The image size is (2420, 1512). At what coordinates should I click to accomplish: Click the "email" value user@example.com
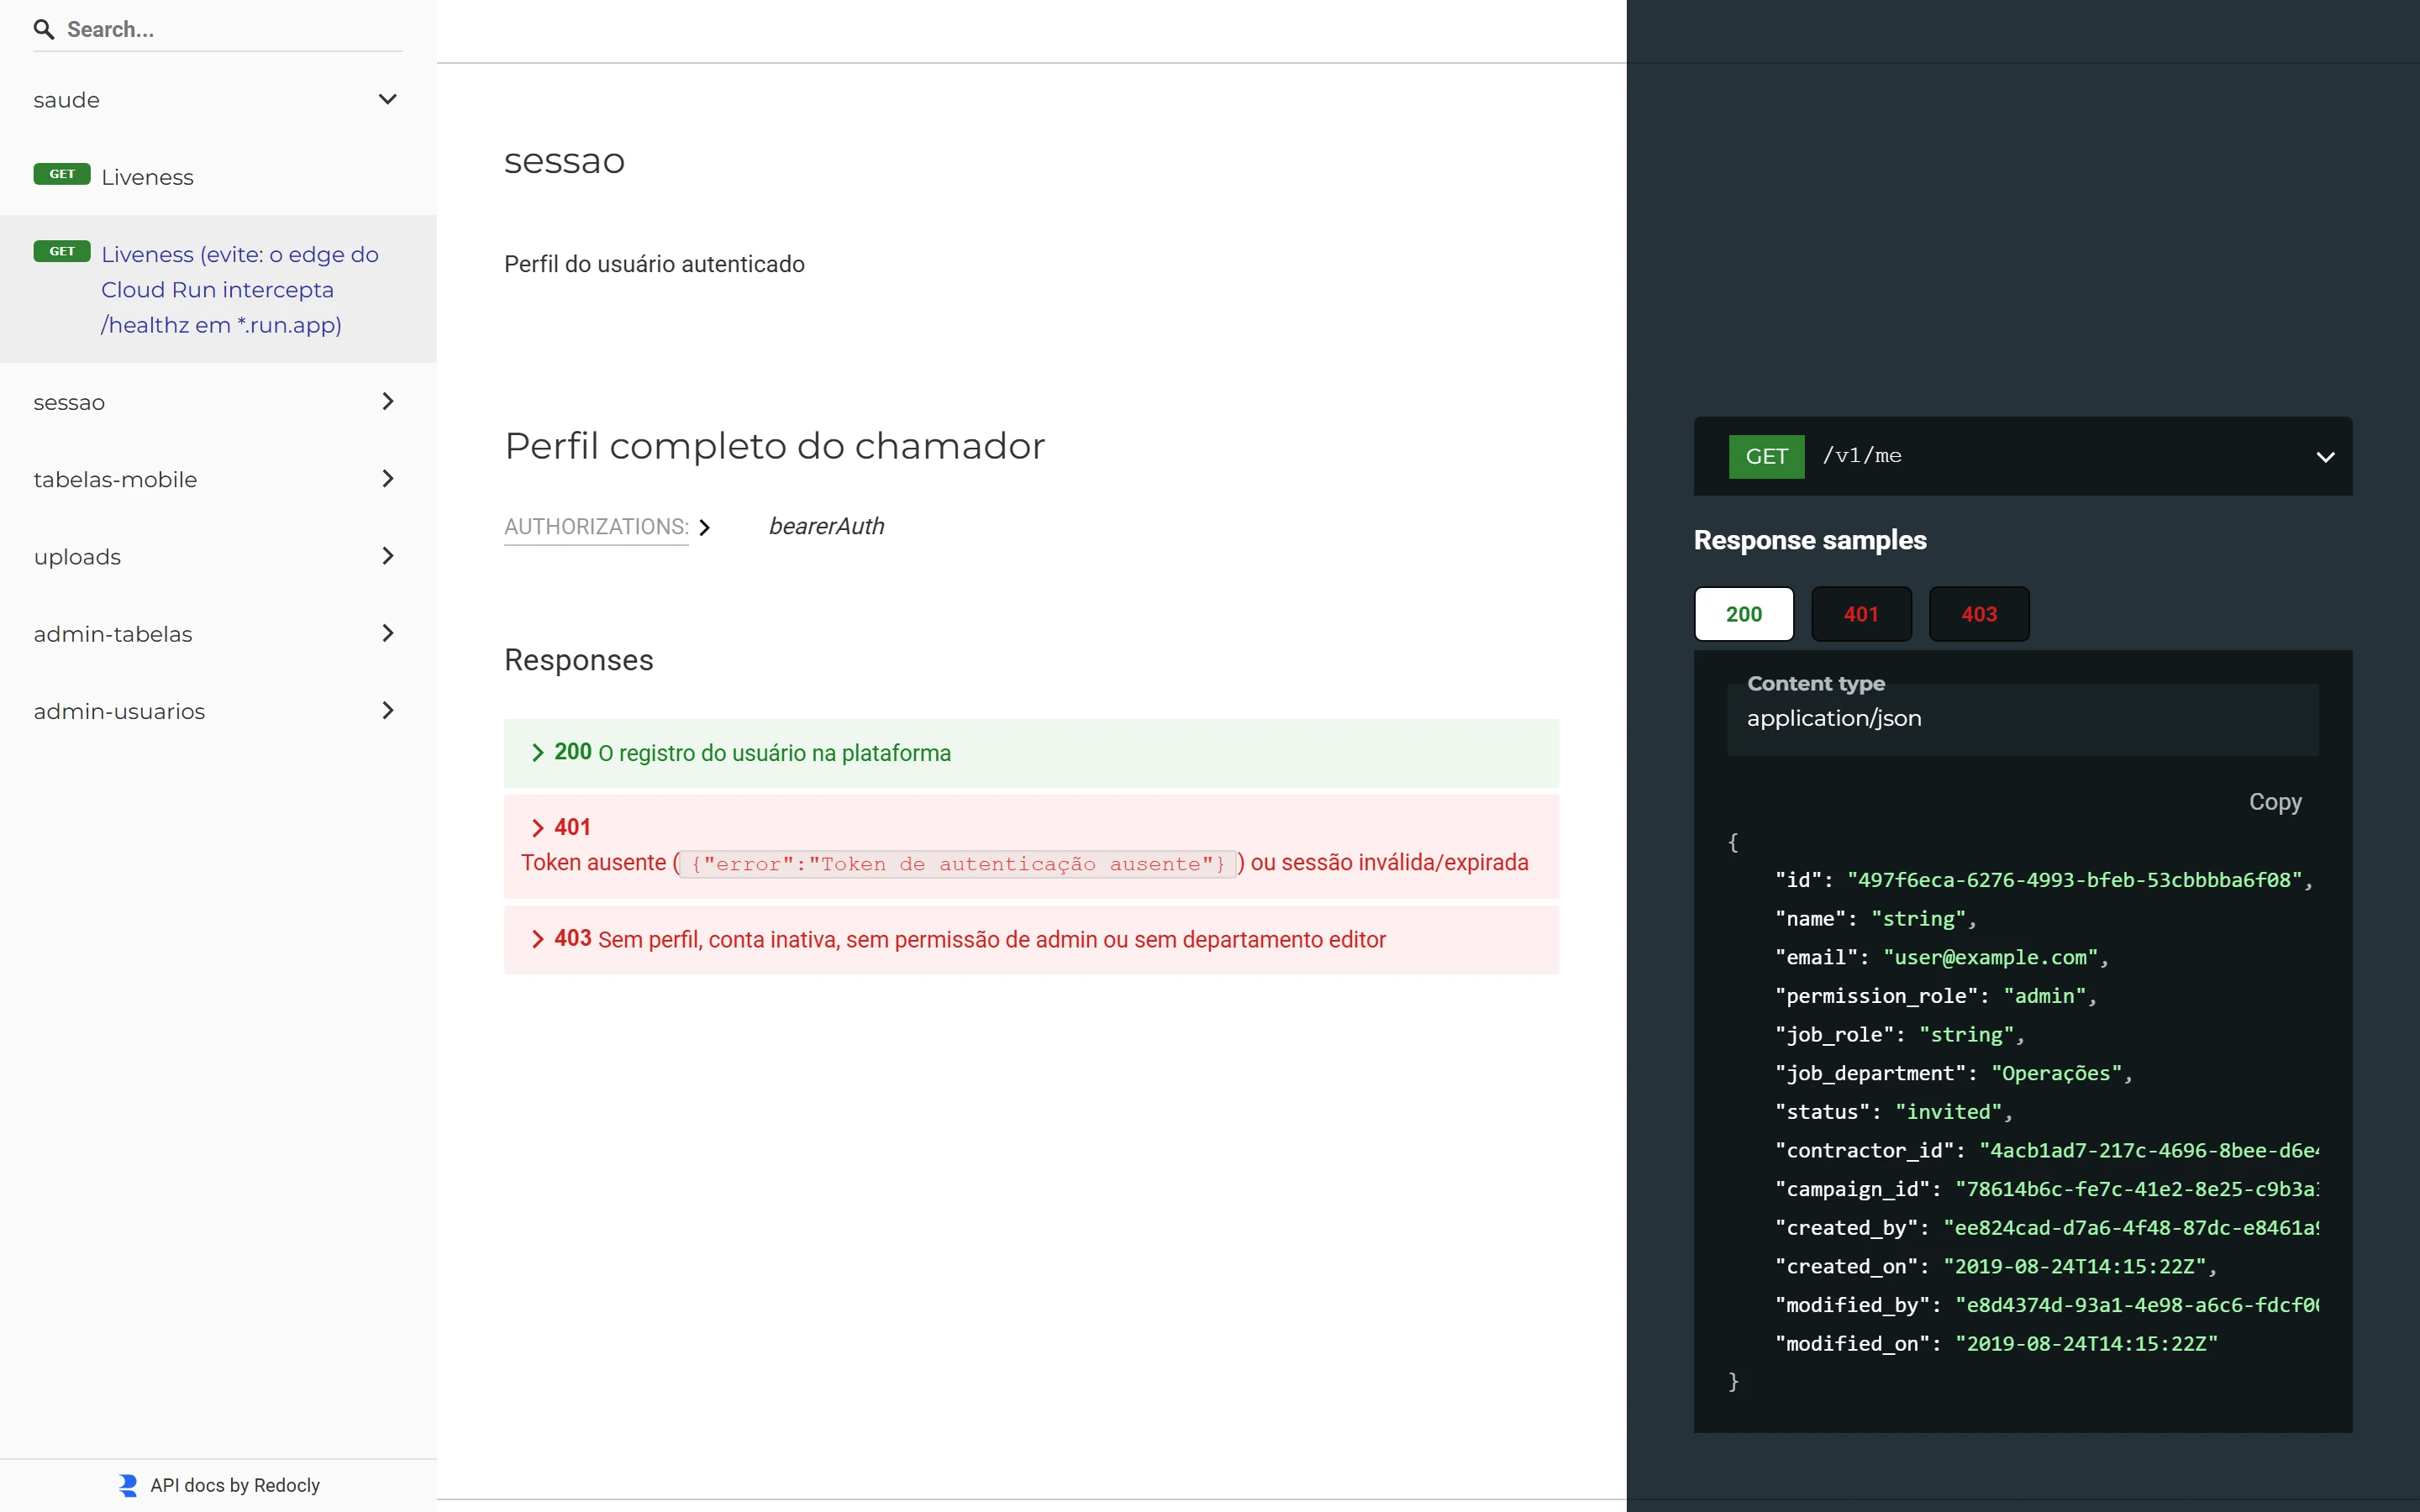[1990, 957]
